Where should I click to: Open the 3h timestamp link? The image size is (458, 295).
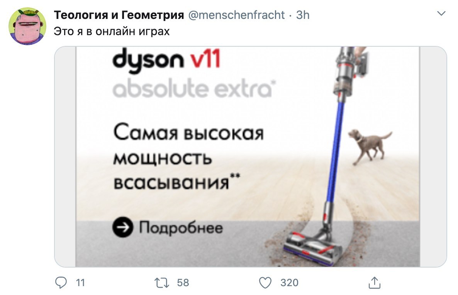pyautogui.click(x=303, y=15)
